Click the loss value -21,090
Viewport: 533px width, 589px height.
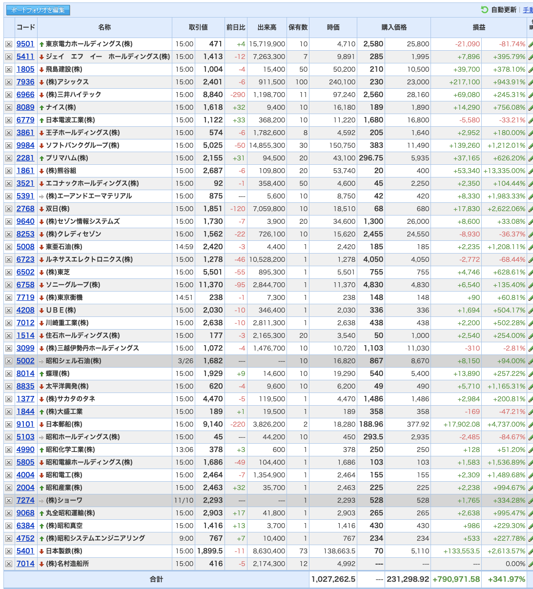[x=467, y=44]
